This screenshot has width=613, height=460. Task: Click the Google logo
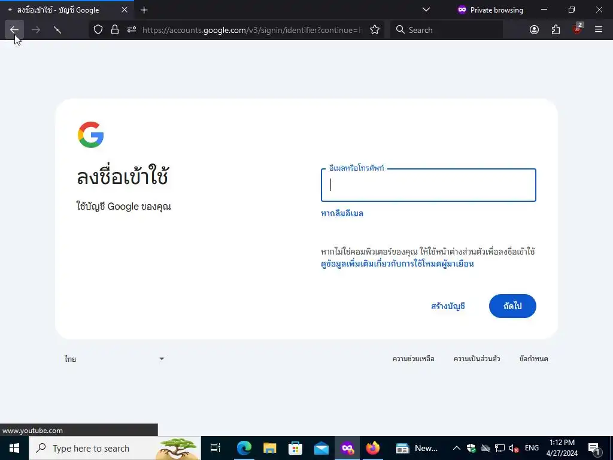click(91, 135)
